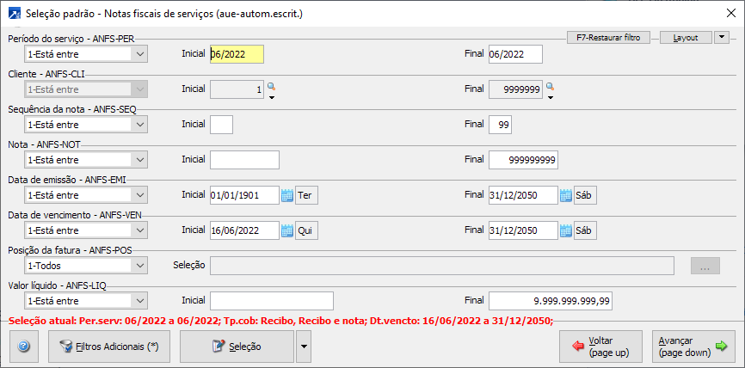
Task: Expand Valor líquido condition dropdown
Action: (x=139, y=301)
